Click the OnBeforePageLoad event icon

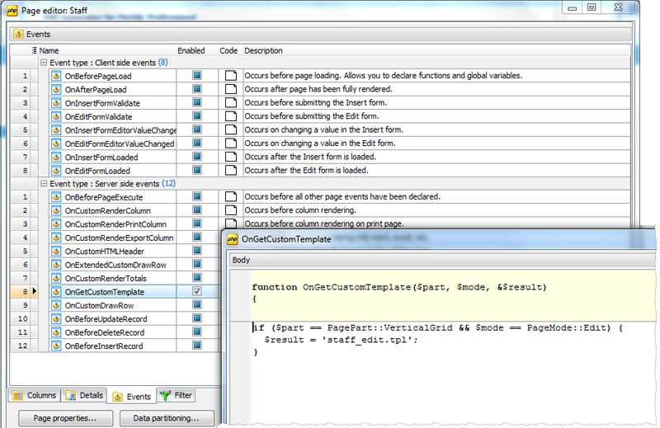(57, 76)
